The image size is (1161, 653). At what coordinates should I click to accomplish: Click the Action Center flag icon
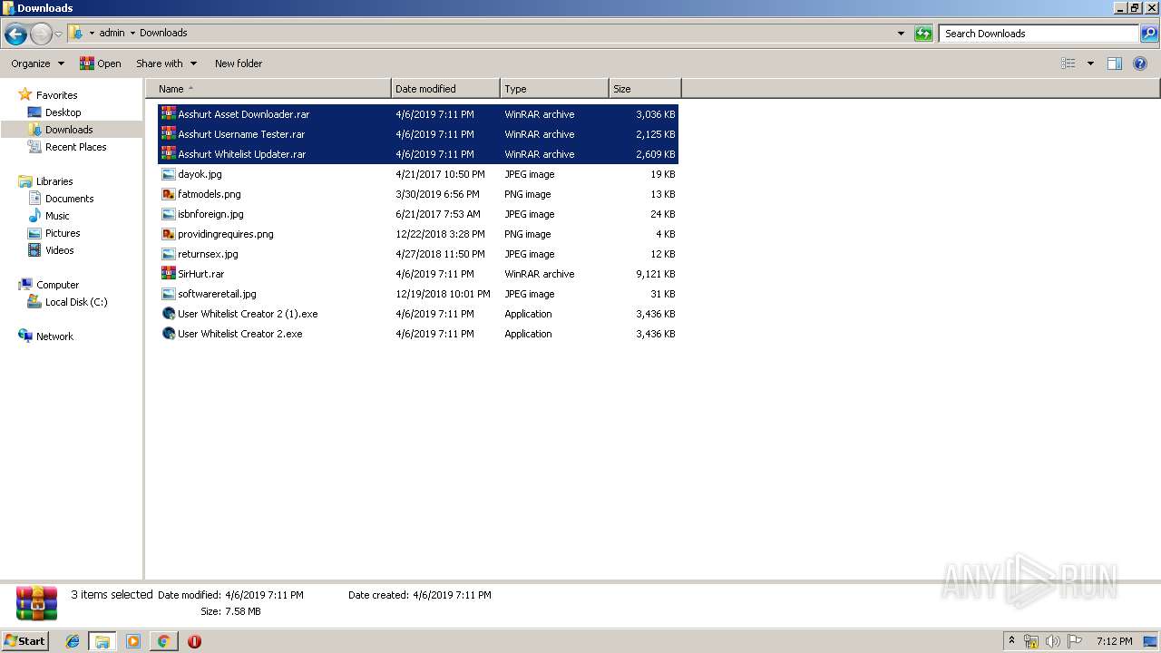[1074, 641]
